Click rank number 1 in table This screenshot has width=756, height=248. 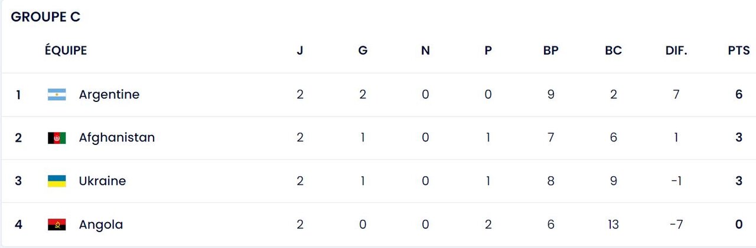click(18, 95)
